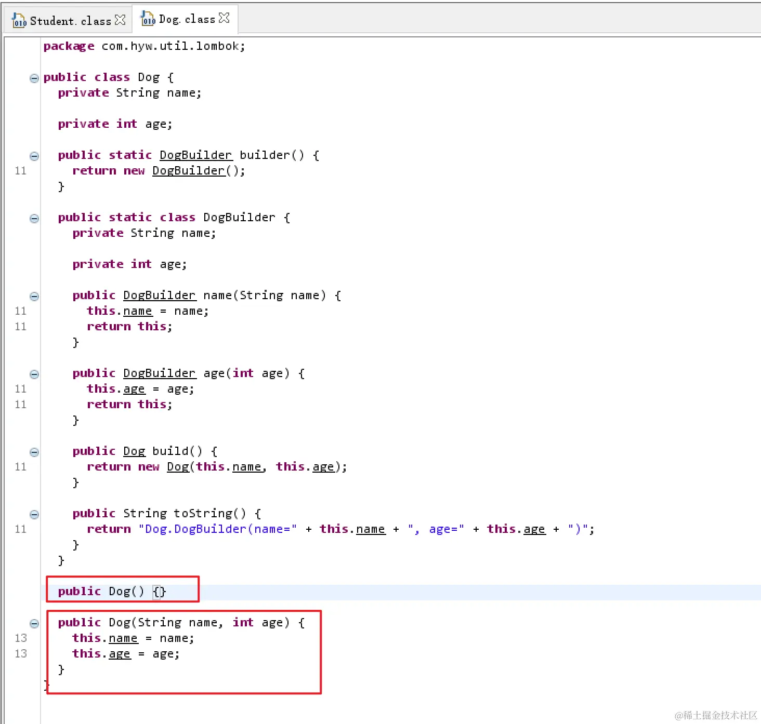Open Dog return type of build()
Screen dimensions: 761x724
click(x=134, y=451)
